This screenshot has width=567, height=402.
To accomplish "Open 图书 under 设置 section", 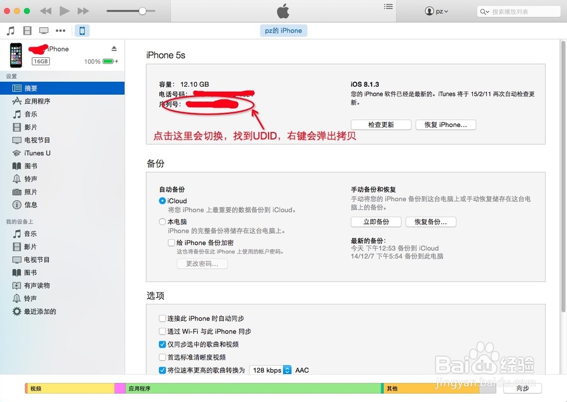I will click(62, 166).
